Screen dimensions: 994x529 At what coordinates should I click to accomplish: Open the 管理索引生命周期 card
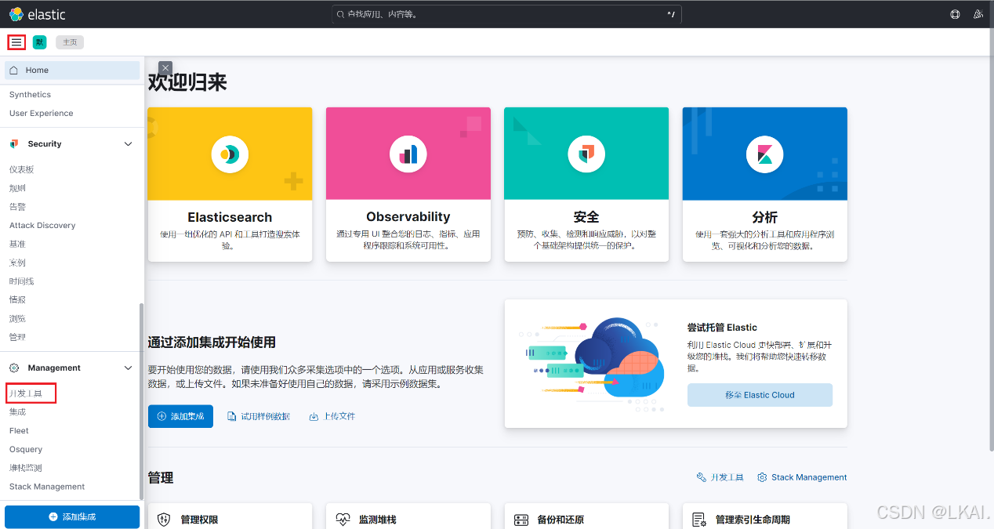765,516
